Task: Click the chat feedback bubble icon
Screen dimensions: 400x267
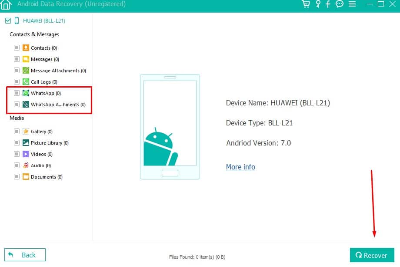Action: click(340, 4)
